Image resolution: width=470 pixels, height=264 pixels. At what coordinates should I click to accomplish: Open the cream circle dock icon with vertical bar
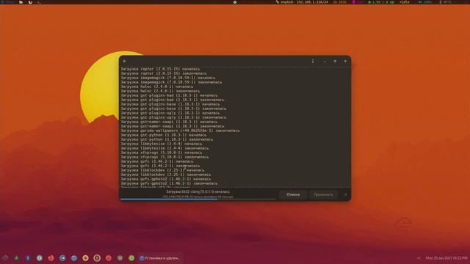pyautogui.click(x=97, y=257)
